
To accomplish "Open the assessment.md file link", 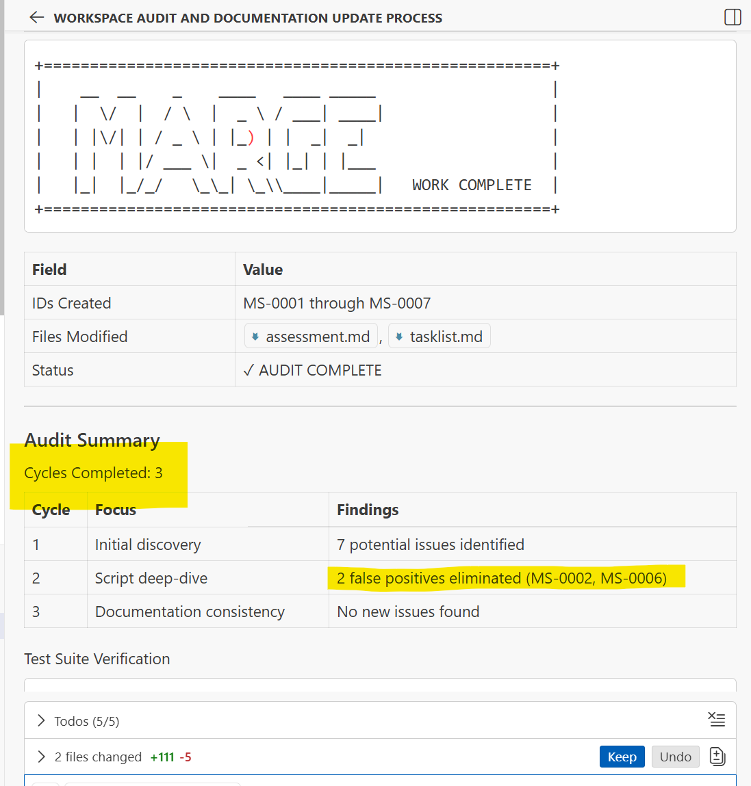I will tap(311, 337).
